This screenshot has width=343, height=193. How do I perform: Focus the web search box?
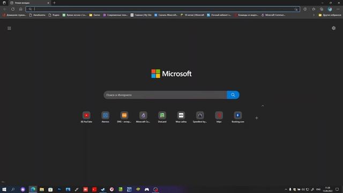click(x=165, y=95)
